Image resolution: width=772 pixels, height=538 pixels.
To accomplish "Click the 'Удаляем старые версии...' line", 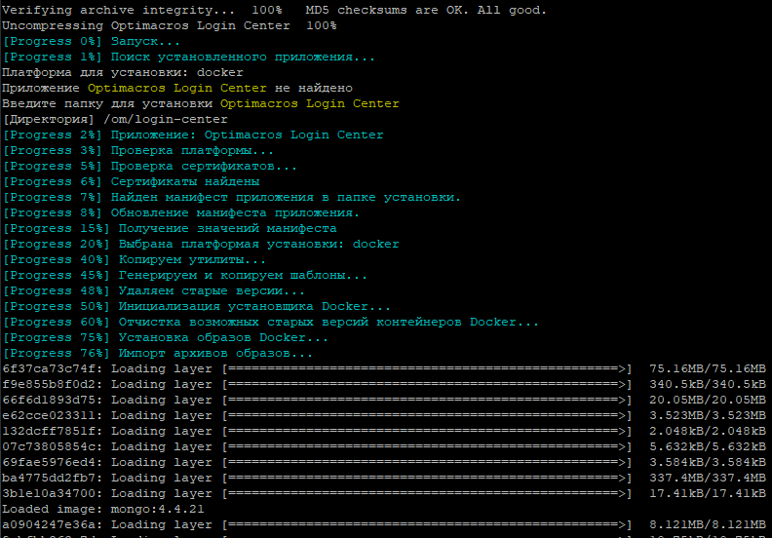I will click(154, 290).
